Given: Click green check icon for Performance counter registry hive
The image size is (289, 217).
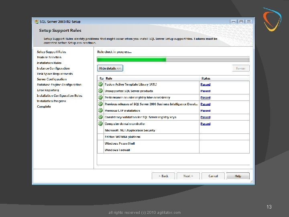Looking at the screenshot, I should coord(100,97).
